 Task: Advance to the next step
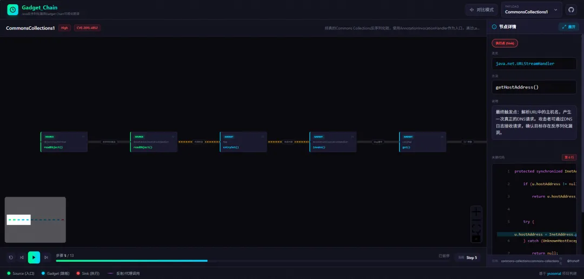[x=46, y=257]
